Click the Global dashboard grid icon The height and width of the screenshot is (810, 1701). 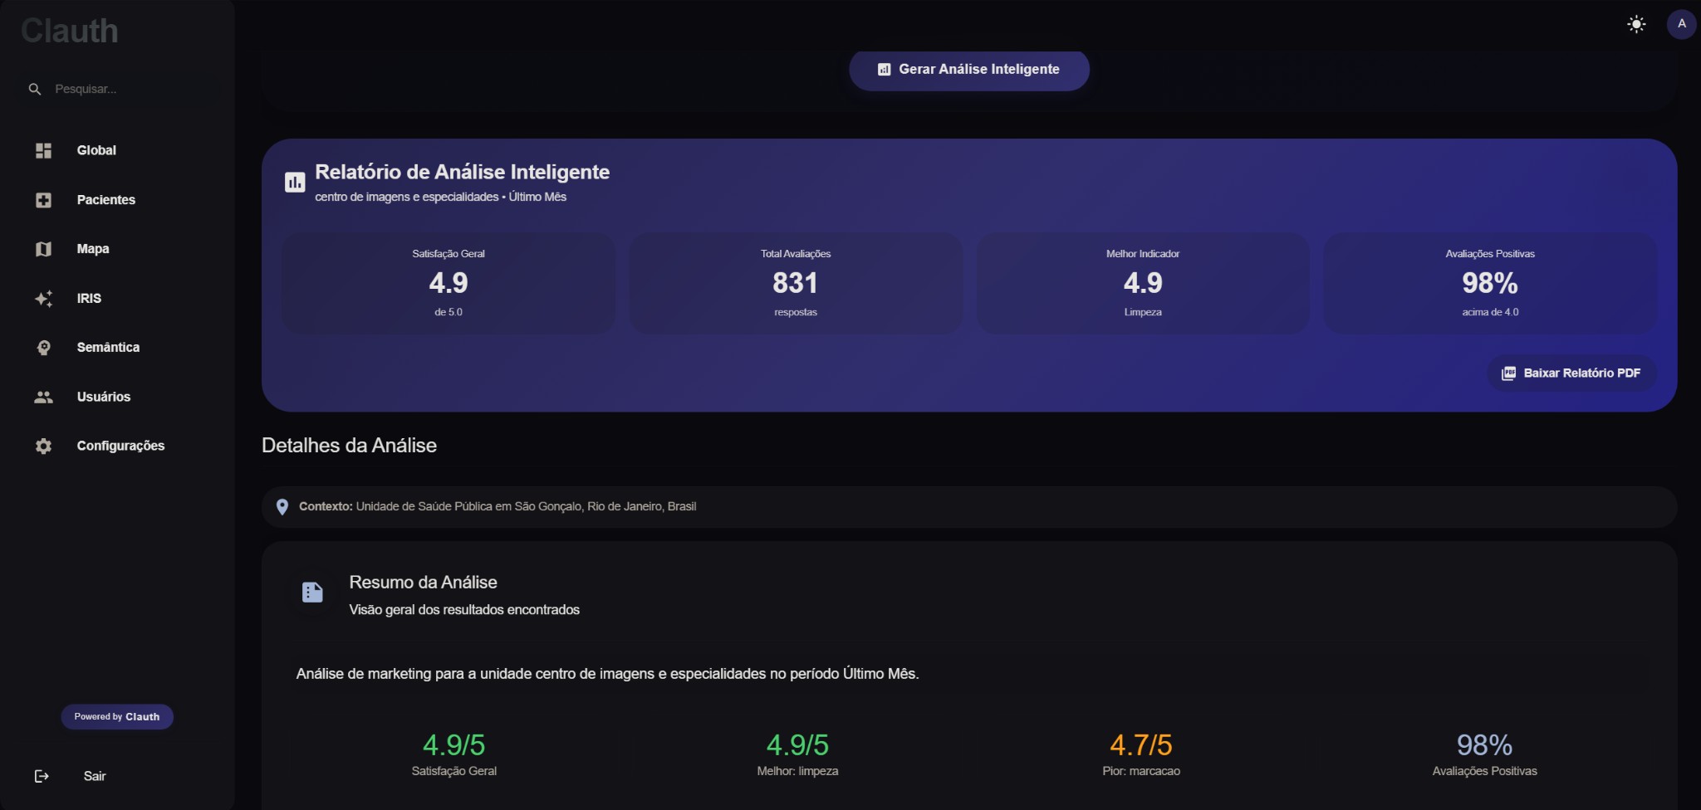[43, 150]
